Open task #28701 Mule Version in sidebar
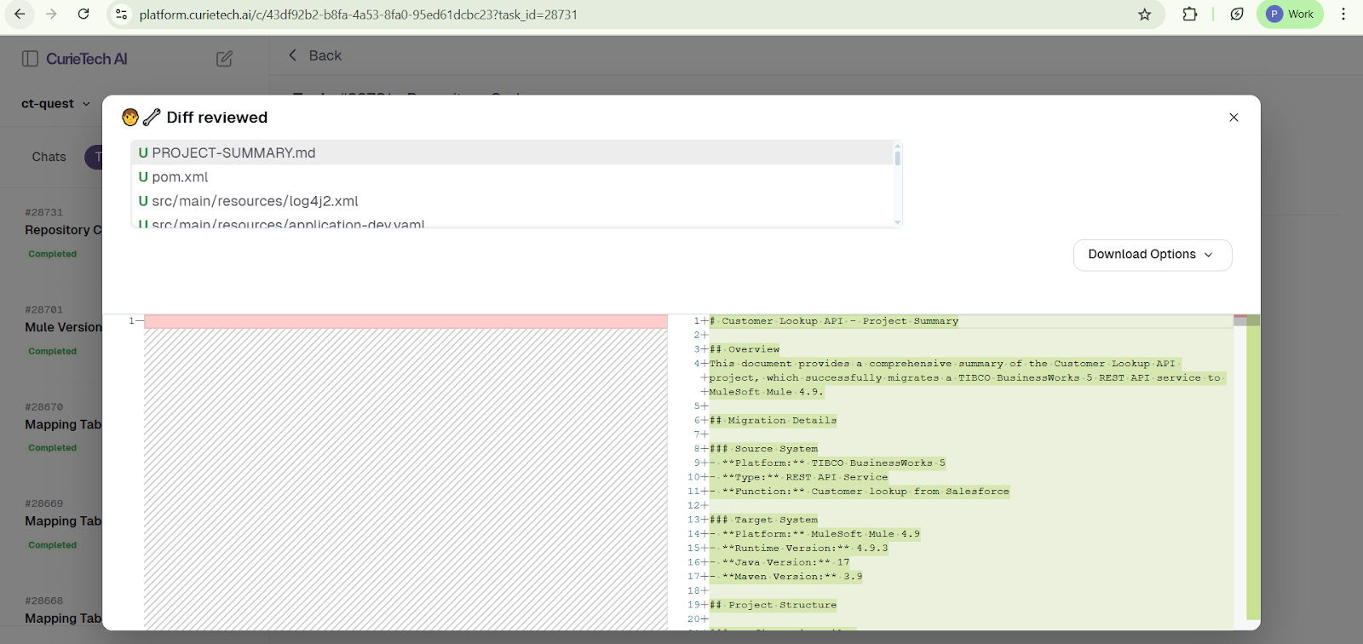This screenshot has height=644, width=1363. click(x=63, y=327)
